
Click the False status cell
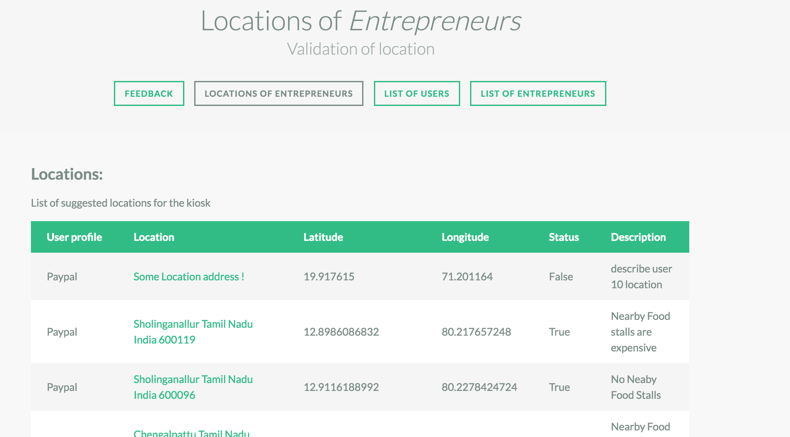tap(561, 277)
